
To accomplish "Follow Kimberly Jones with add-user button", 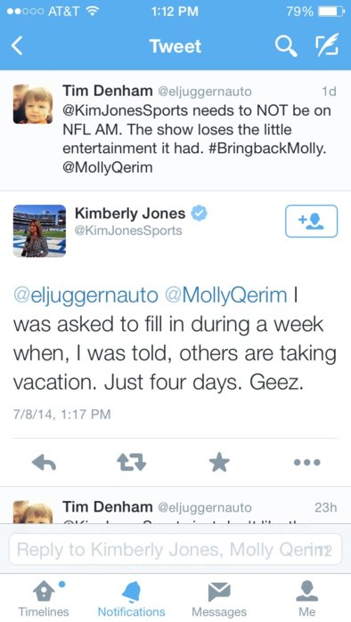I will 311,221.
